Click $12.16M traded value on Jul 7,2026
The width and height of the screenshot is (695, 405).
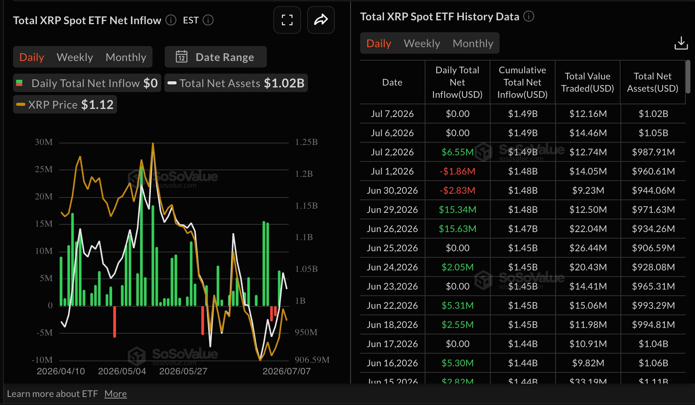(588, 114)
